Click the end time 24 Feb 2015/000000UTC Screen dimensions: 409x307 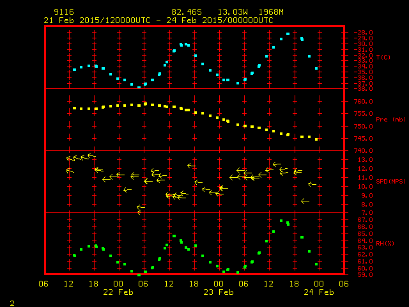pyautogui.click(x=220, y=20)
